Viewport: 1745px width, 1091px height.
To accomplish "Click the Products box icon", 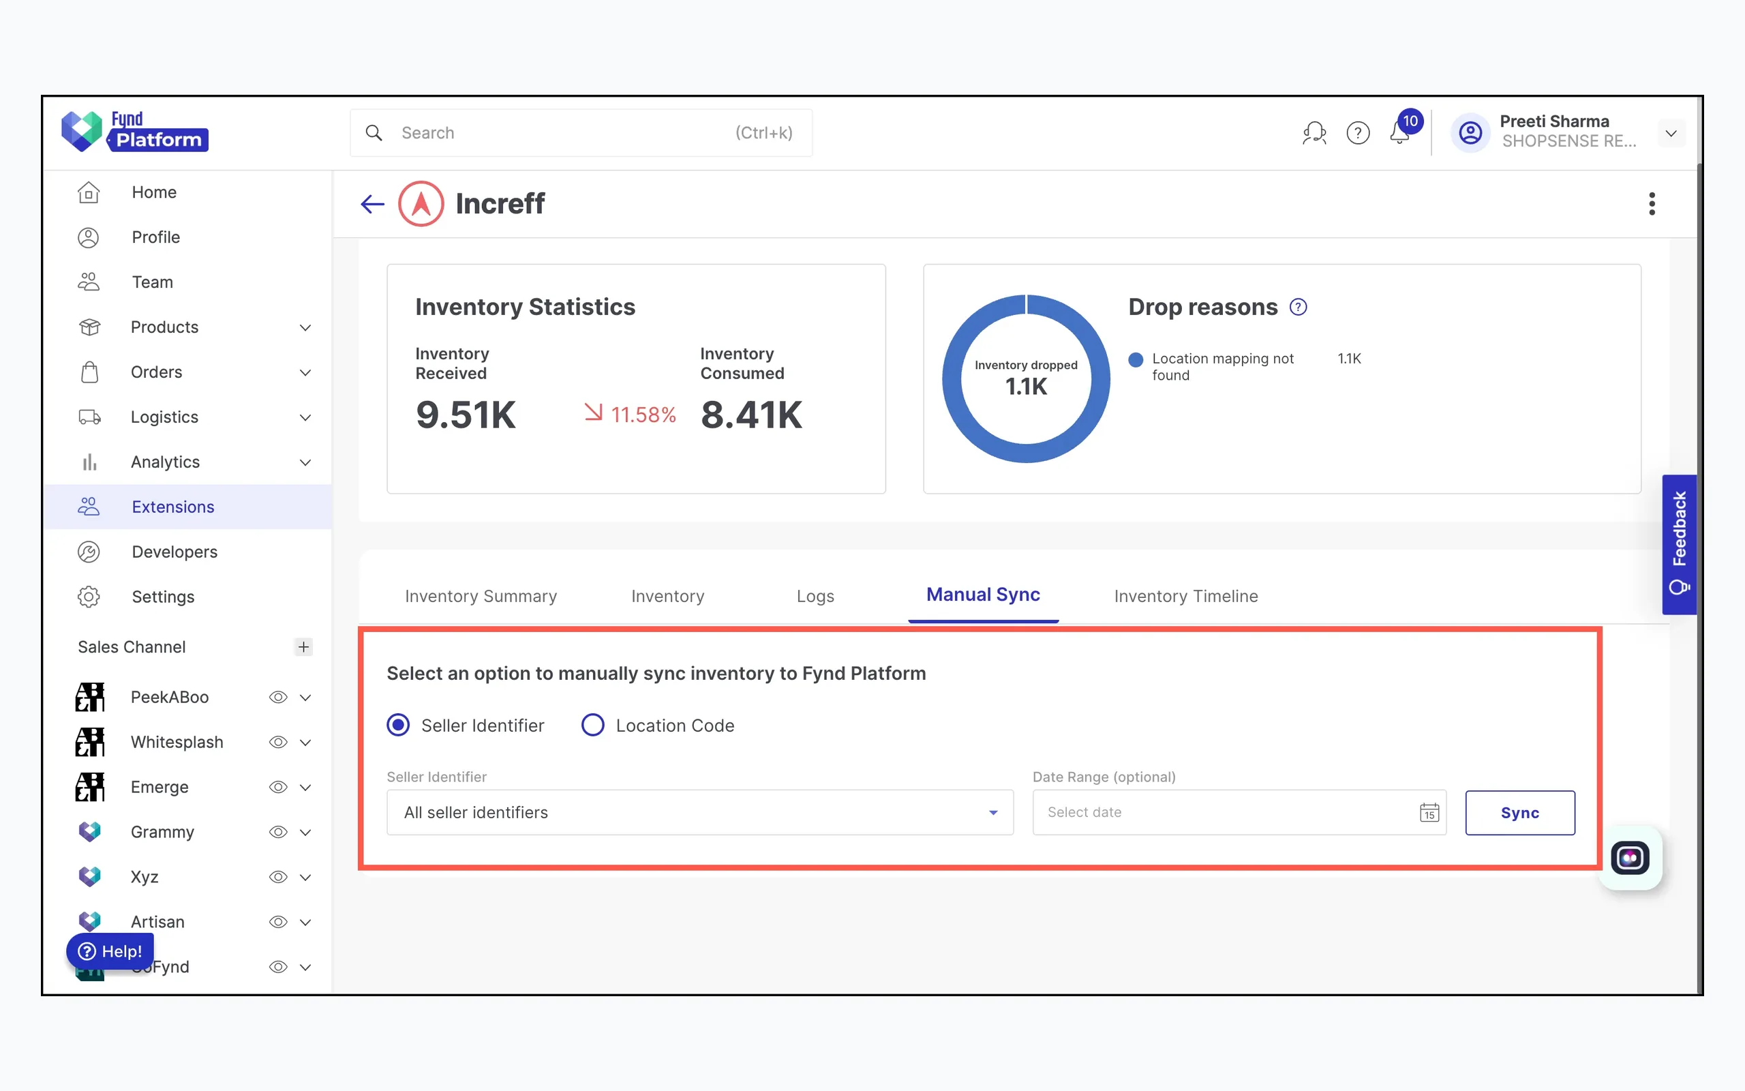I will [89, 327].
